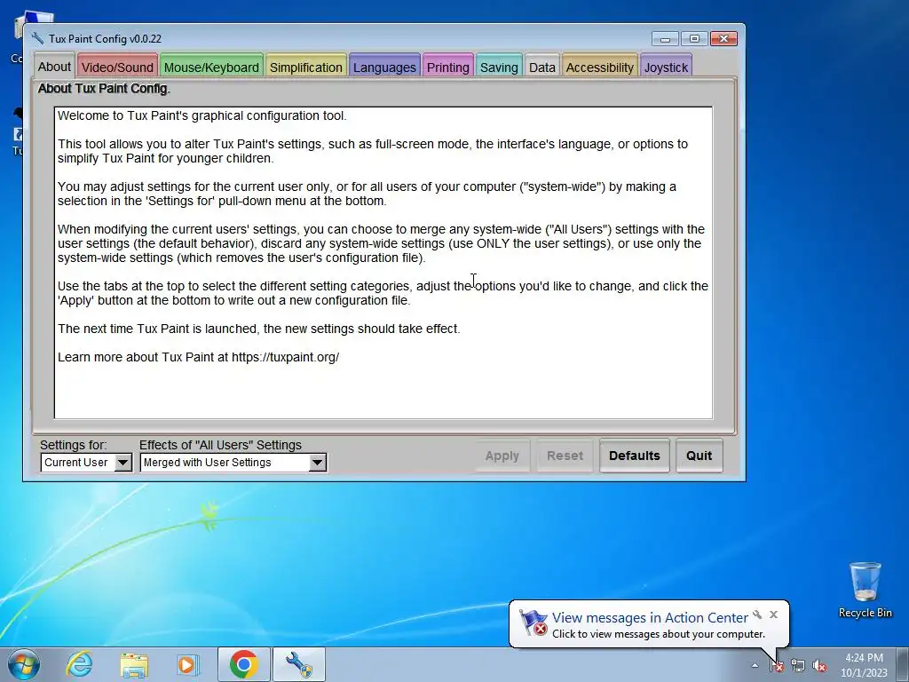The width and height of the screenshot is (909, 682).
Task: Click the welcome text area
Action: [x=383, y=262]
